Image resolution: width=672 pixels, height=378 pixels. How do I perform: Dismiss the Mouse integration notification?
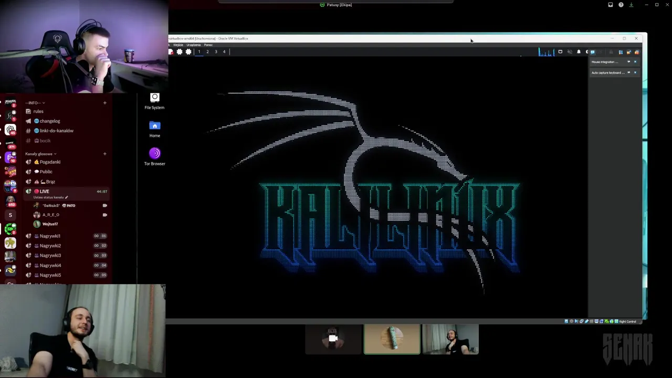pyautogui.click(x=635, y=62)
